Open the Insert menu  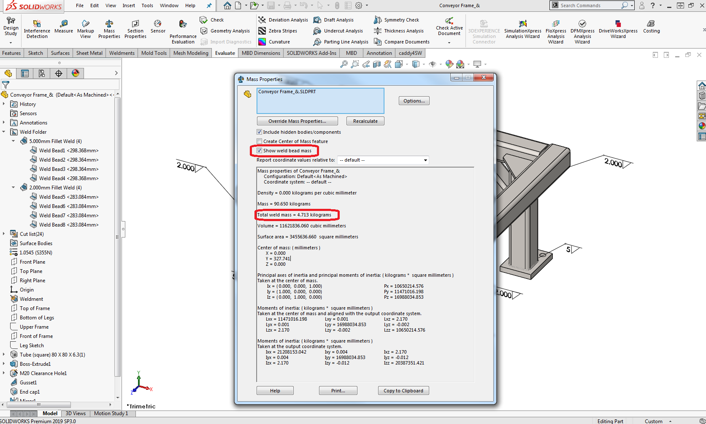click(129, 5)
